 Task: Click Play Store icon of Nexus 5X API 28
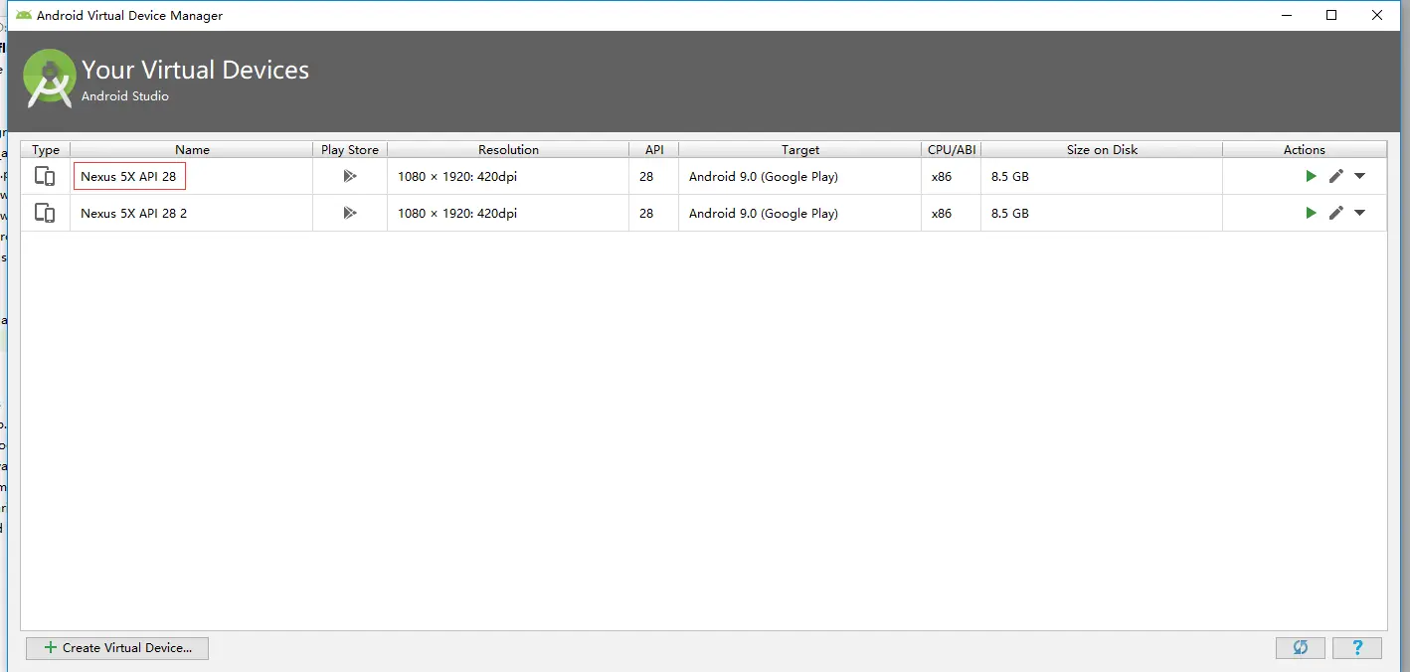(x=349, y=176)
